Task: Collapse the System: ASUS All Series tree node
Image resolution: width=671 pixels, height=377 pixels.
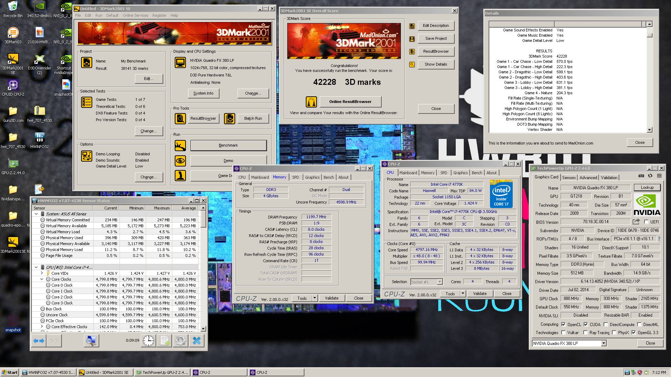Action: (x=36, y=214)
